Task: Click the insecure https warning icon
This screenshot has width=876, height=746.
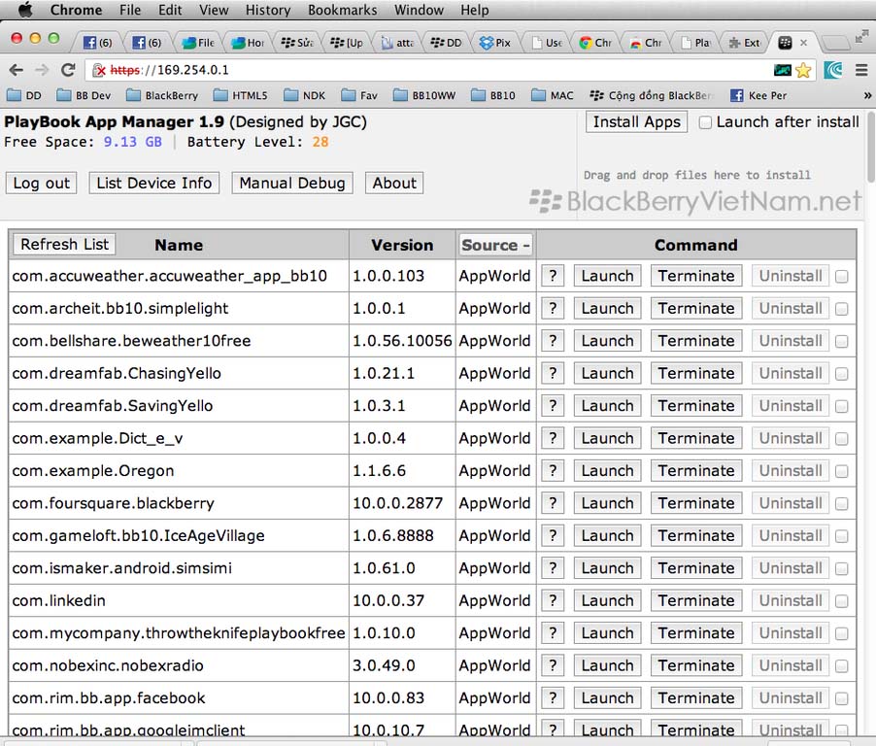Action: (99, 70)
